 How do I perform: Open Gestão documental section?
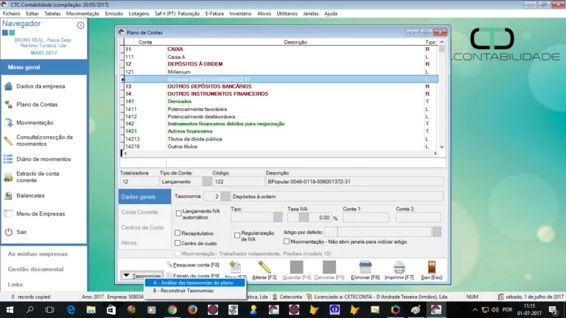pos(35,269)
